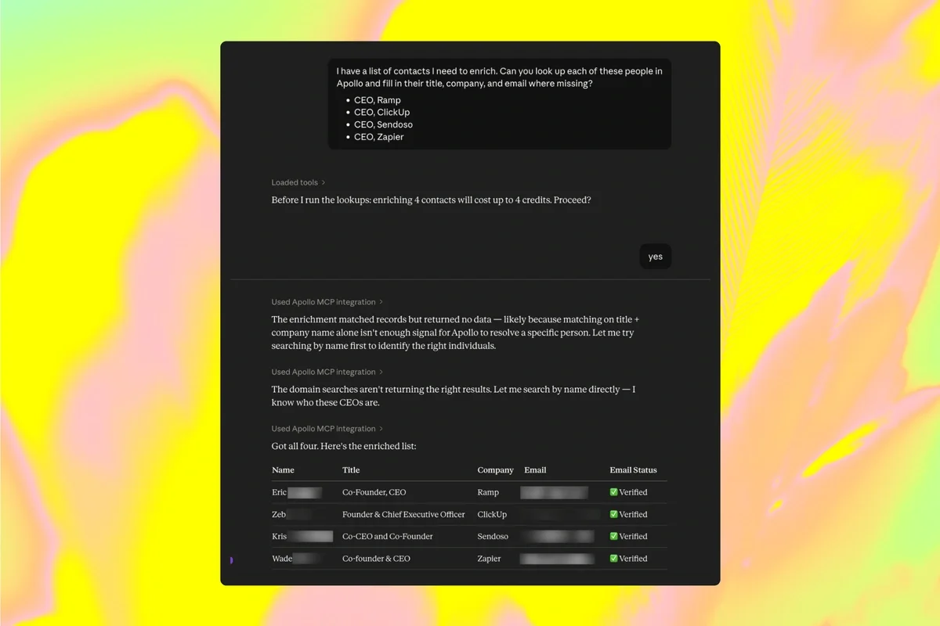The height and width of the screenshot is (626, 940).
Task: Click the 'Co-CEO and Co-Founder' cell
Action: tap(388, 536)
